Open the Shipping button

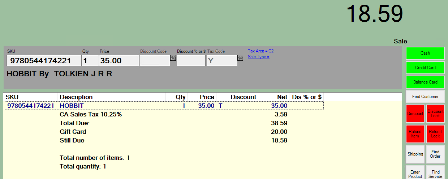point(415,154)
